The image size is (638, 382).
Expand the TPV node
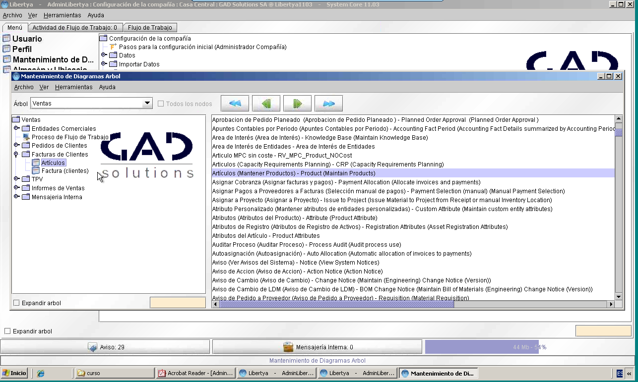(x=16, y=179)
